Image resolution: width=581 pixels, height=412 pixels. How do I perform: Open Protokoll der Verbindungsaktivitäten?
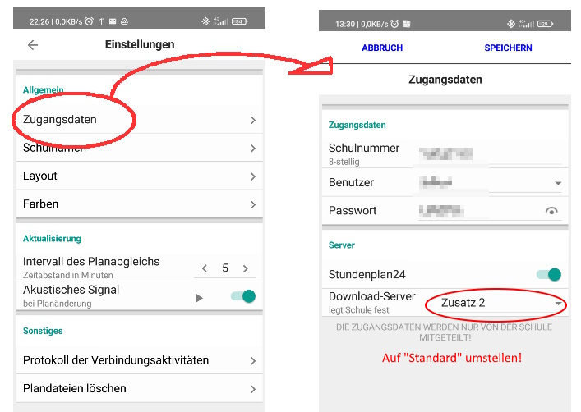pos(140,360)
